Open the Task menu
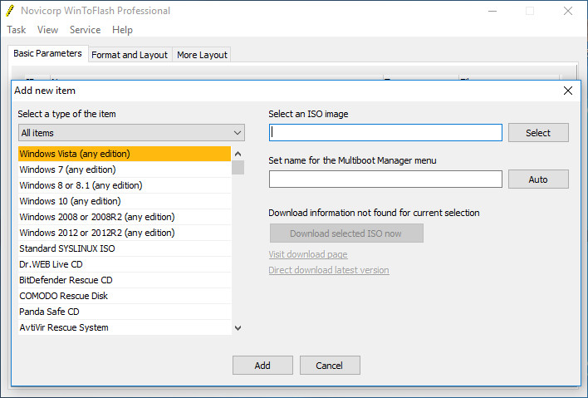This screenshot has width=588, height=398. point(16,30)
